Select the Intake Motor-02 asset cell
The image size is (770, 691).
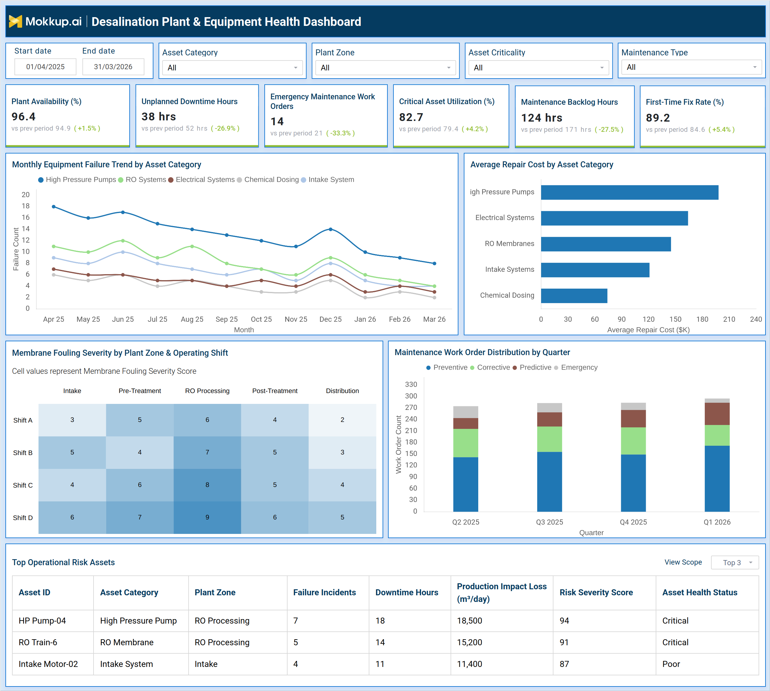tap(53, 664)
